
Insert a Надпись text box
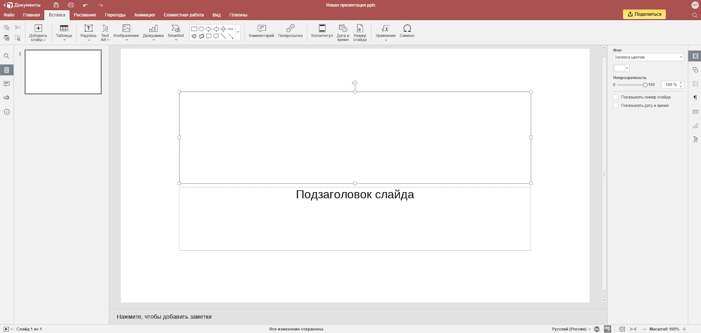[x=89, y=32]
